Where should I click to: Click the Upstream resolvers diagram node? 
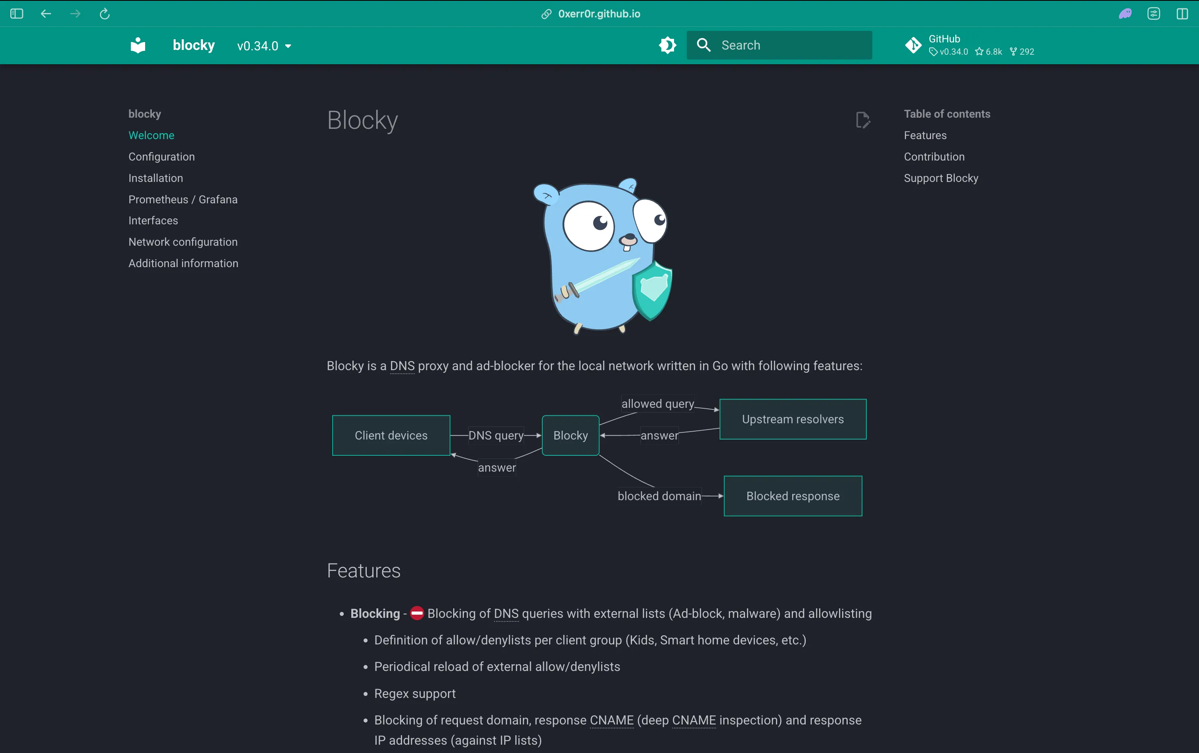point(793,419)
